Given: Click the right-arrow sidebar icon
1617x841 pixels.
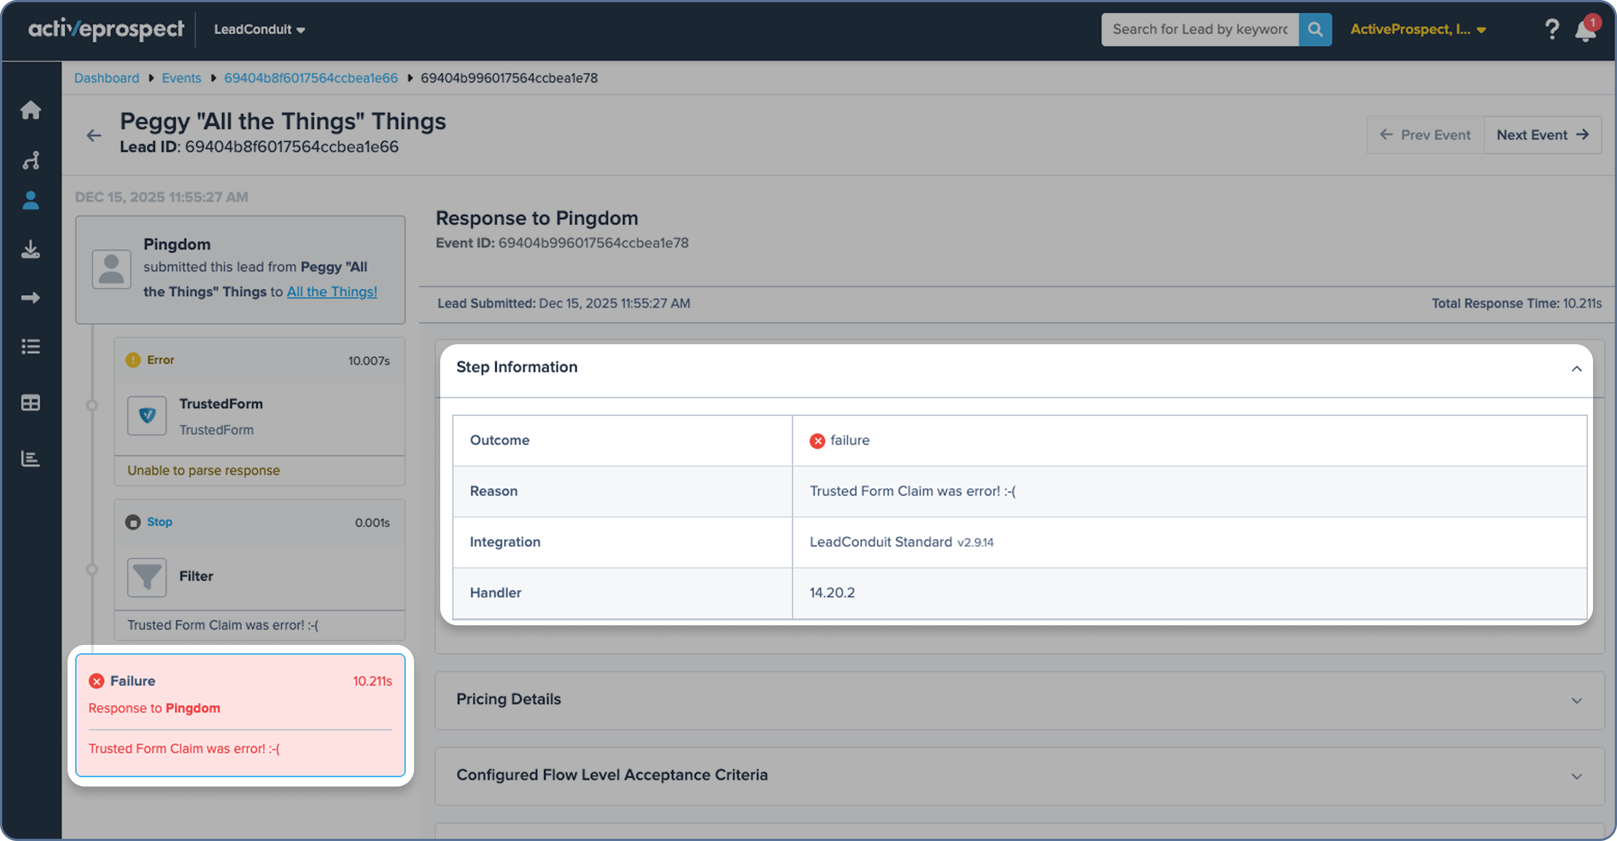Looking at the screenshot, I should click(x=30, y=297).
